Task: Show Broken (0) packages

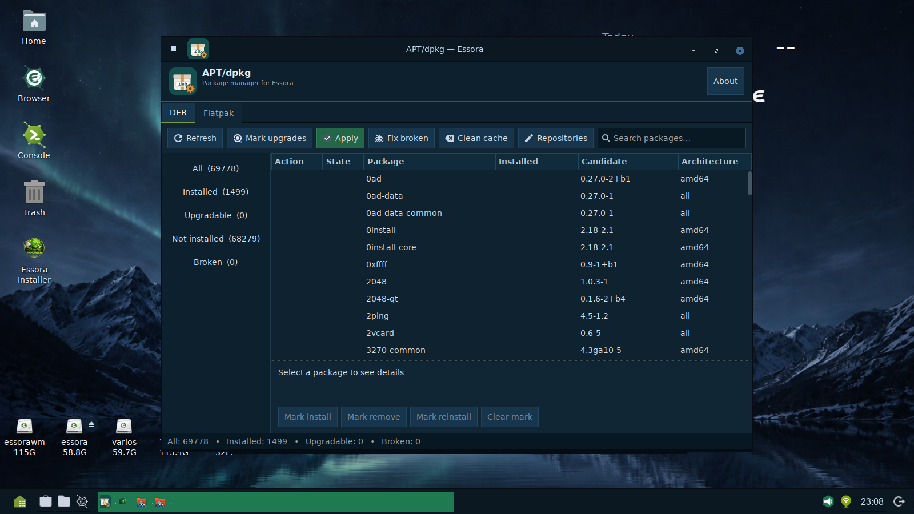Action: click(x=216, y=262)
